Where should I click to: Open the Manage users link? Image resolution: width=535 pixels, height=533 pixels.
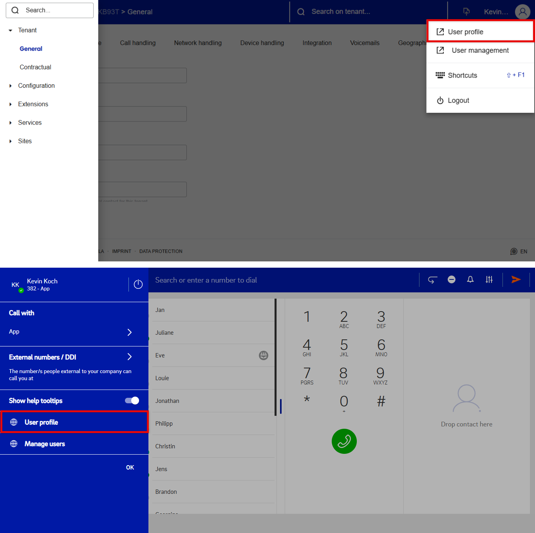[45, 444]
